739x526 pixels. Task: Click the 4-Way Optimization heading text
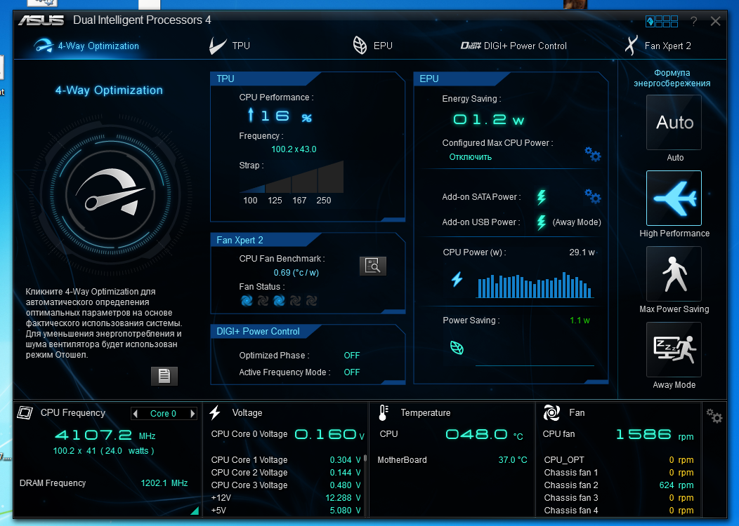click(x=109, y=90)
